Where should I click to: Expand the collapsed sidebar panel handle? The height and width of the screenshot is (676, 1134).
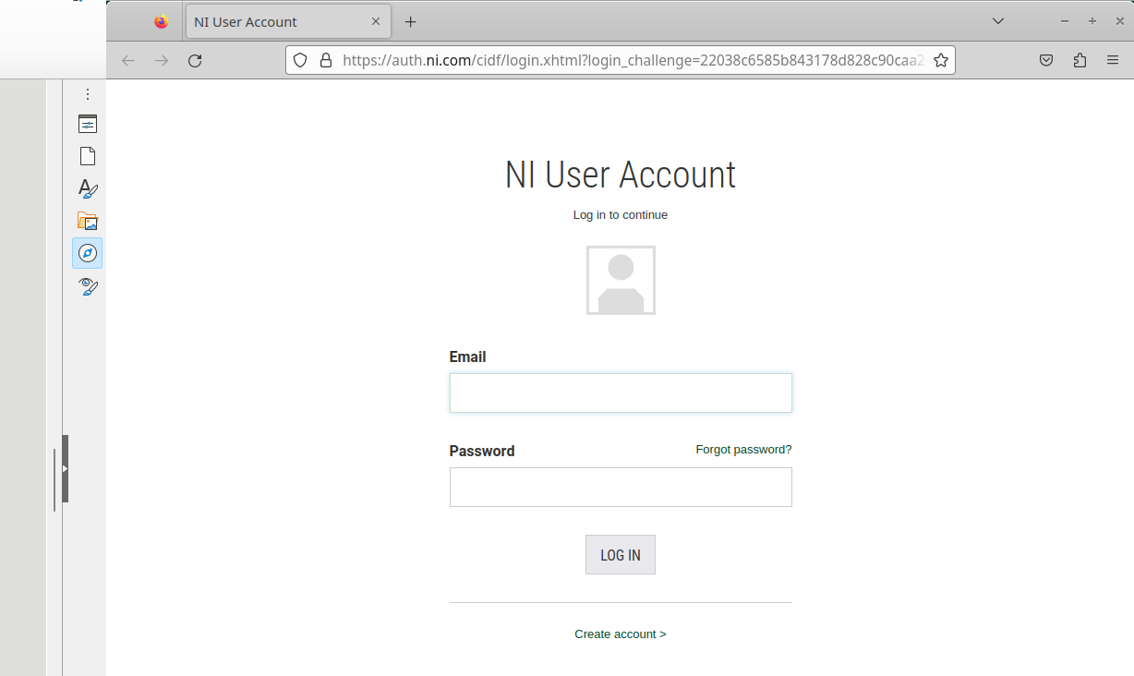[x=66, y=468]
